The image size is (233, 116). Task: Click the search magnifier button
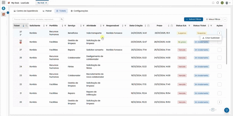(x=62, y=19)
